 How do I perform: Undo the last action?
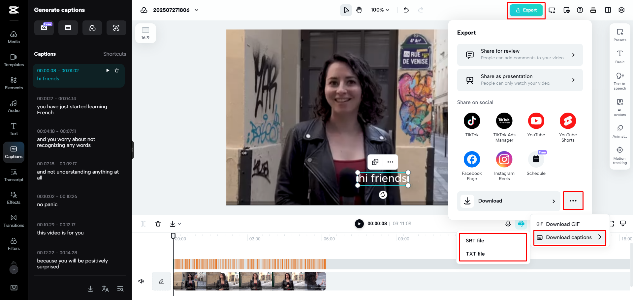(406, 10)
